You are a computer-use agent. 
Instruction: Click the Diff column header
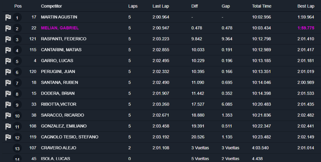click(195, 6)
